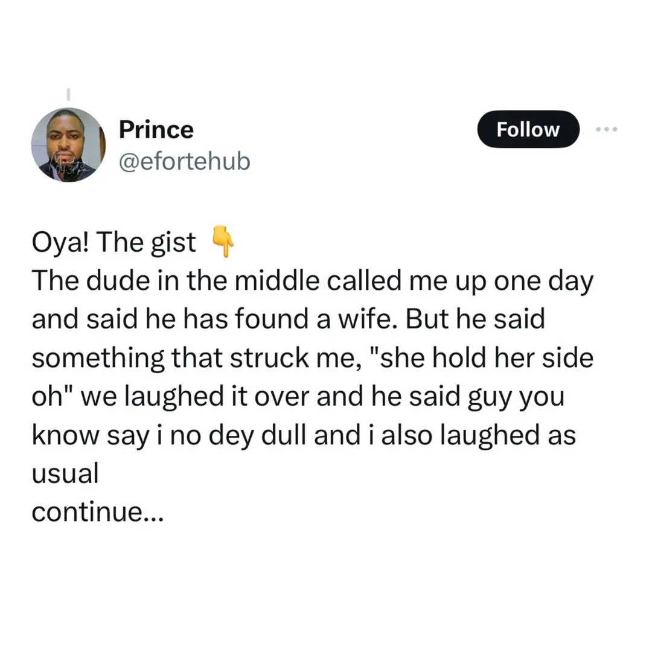Screen dimensions: 652x652
Task: Click the line starting "oh" we laughed it over
Action: [297, 397]
